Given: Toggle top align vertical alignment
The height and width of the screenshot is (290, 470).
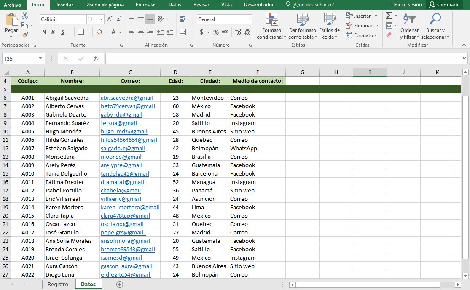Looking at the screenshot, I should [x=131, y=19].
